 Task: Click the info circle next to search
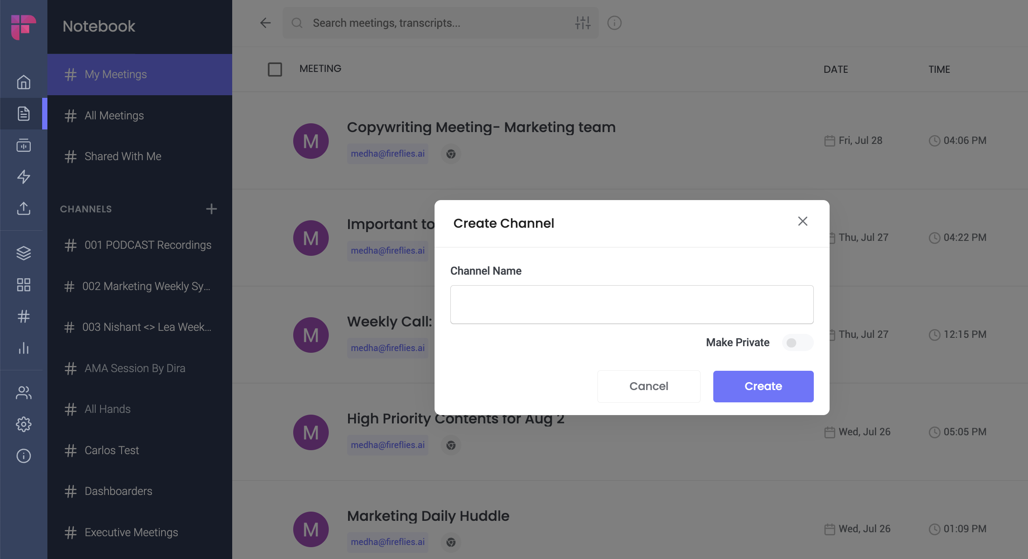615,23
